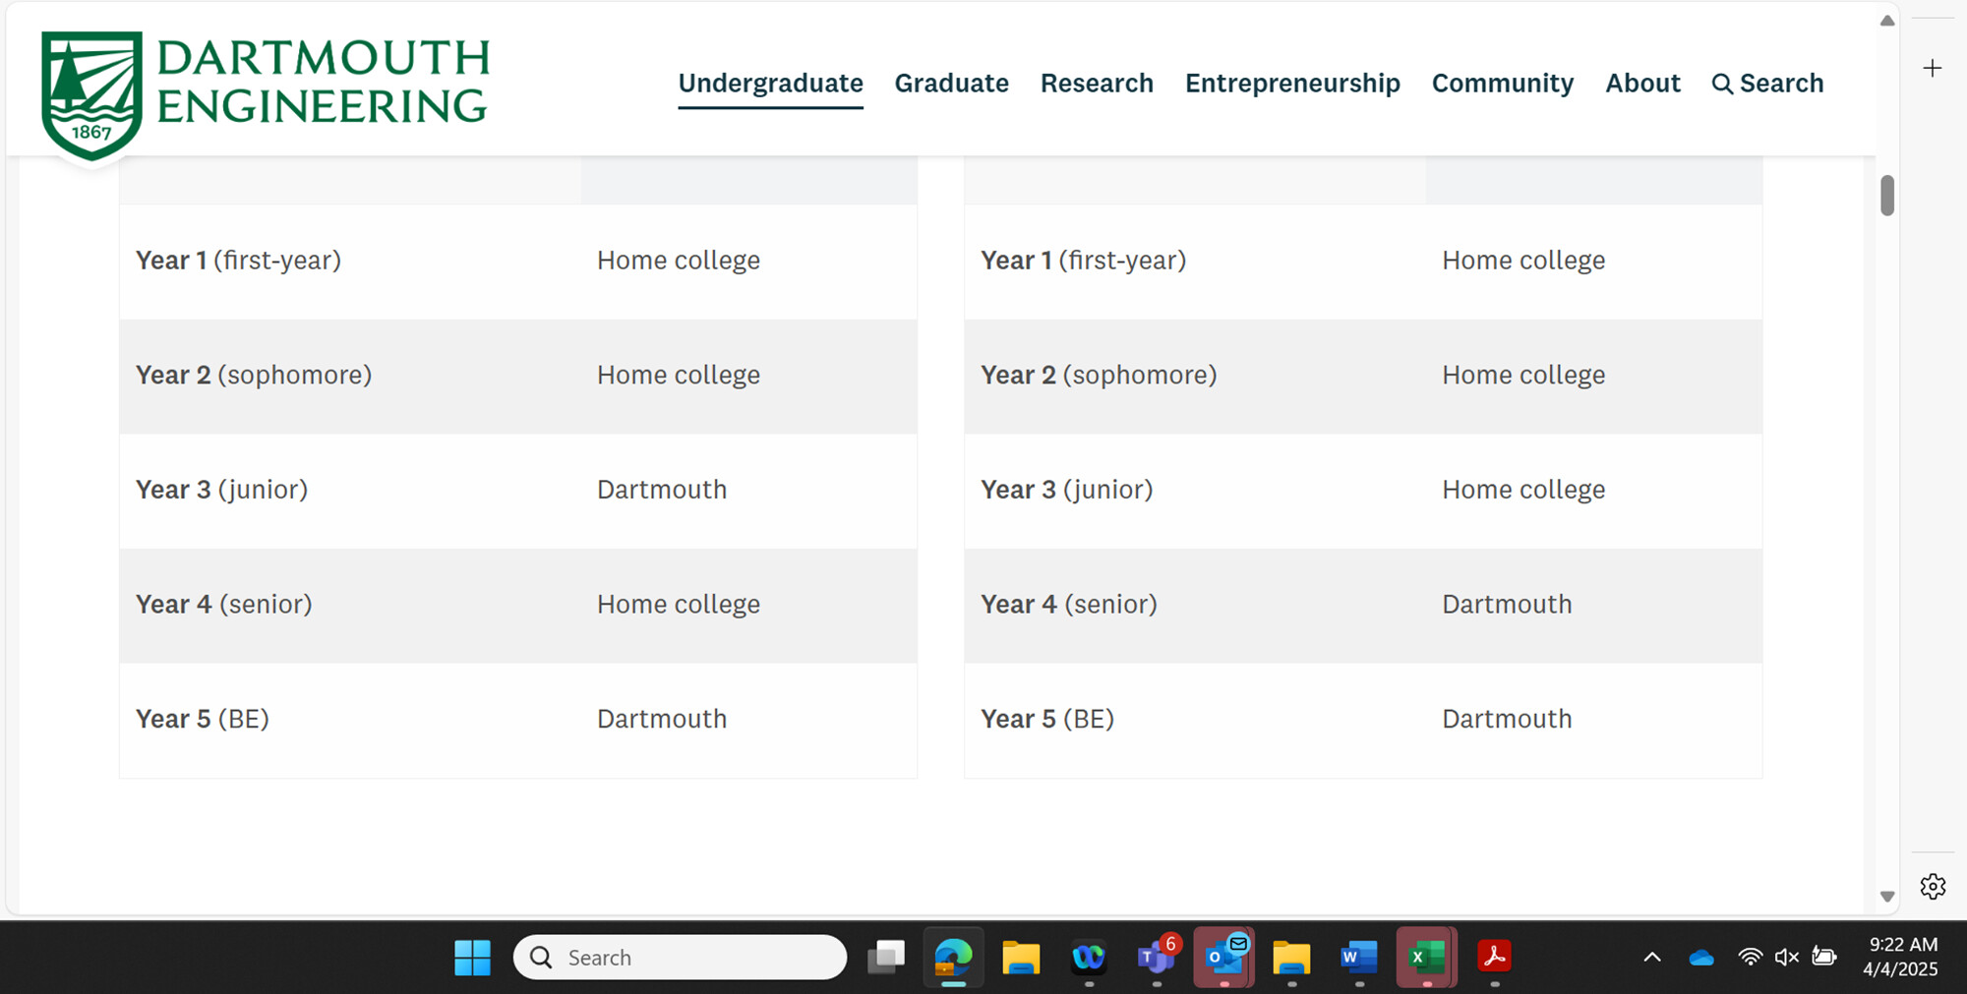Click the Dartmouth Engineering shield logo

91,94
